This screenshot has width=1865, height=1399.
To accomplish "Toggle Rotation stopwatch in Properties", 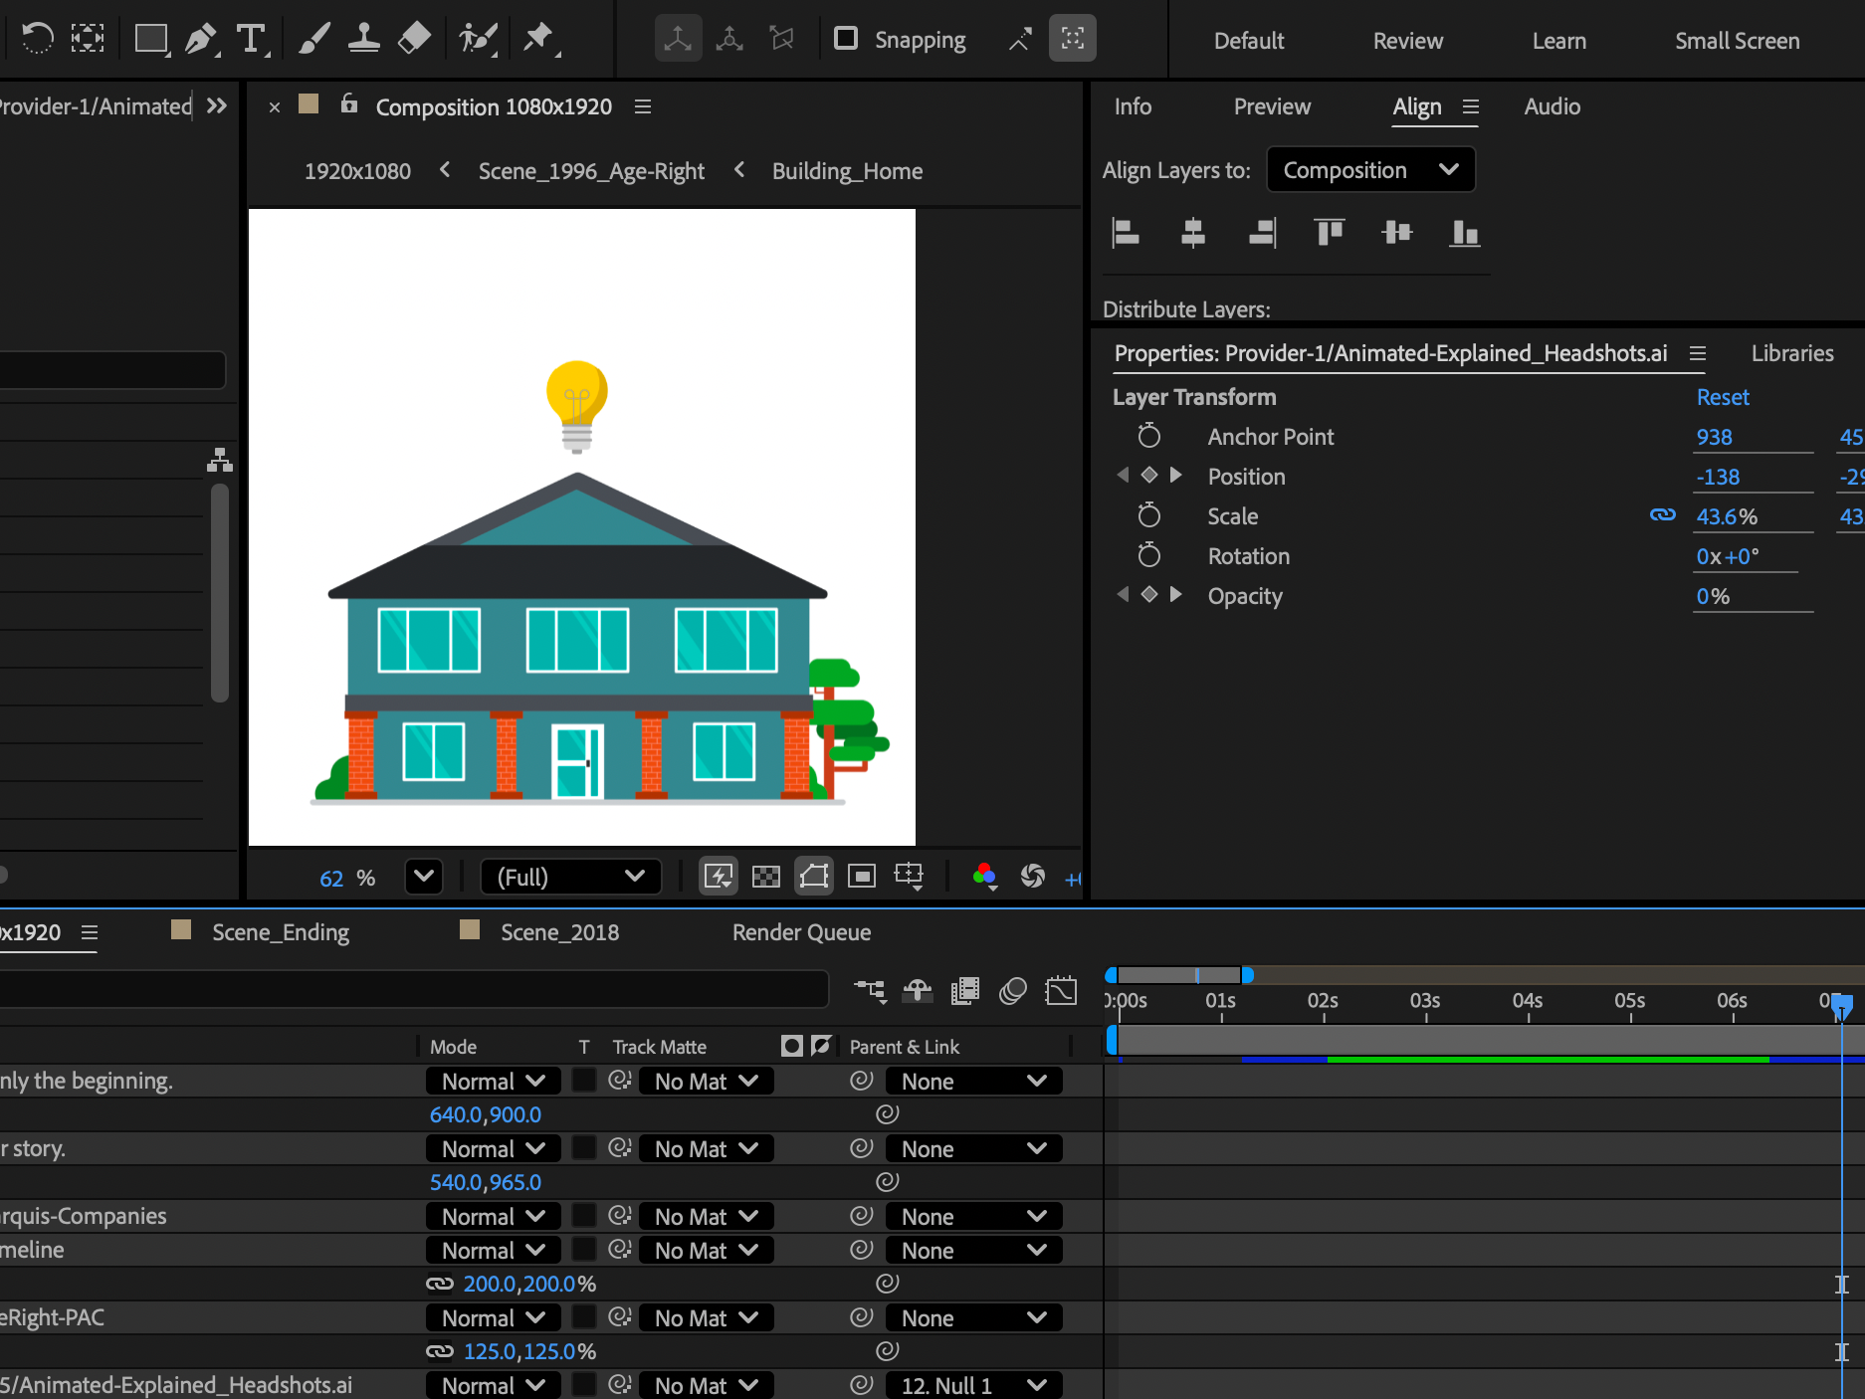I will (1149, 555).
